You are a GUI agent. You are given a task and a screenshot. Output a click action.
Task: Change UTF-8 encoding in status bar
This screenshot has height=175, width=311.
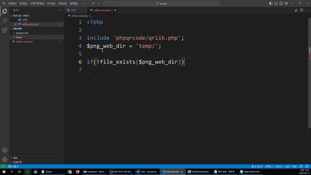278,166
